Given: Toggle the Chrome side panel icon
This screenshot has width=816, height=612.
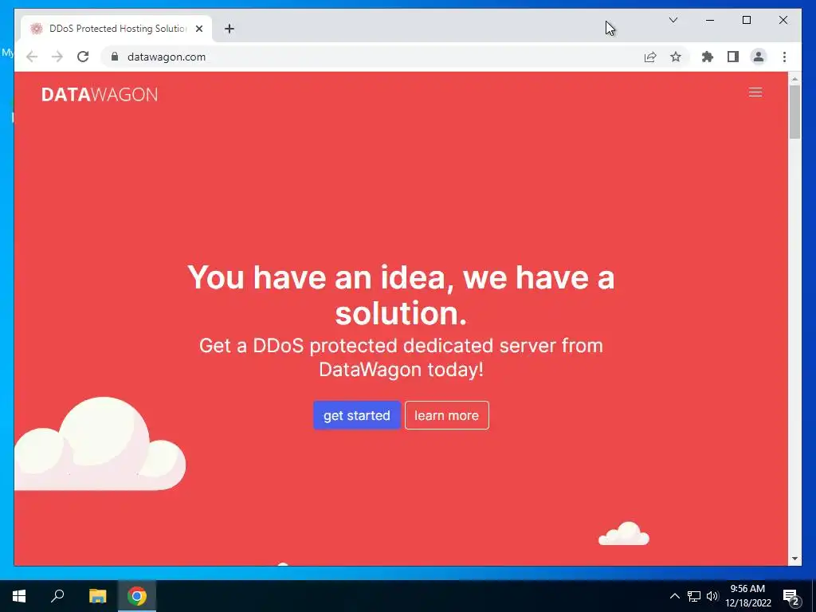Looking at the screenshot, I should pyautogui.click(x=733, y=57).
